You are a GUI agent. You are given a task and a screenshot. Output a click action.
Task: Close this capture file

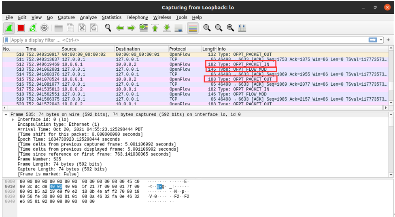click(x=82, y=28)
